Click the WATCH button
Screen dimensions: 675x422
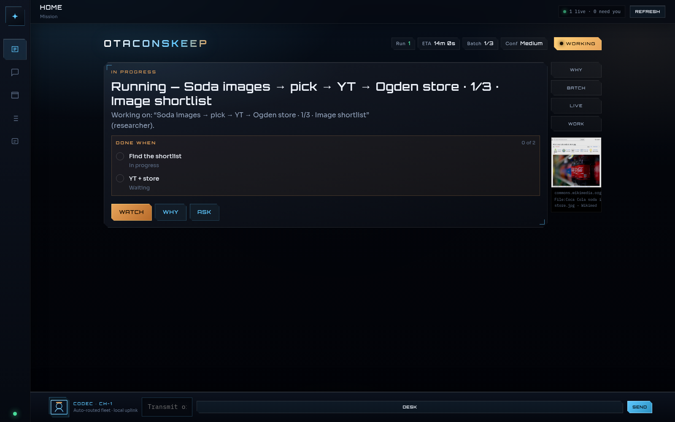point(132,212)
